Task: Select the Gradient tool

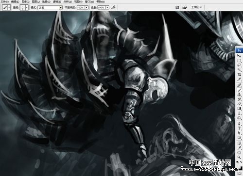Action: point(239,108)
